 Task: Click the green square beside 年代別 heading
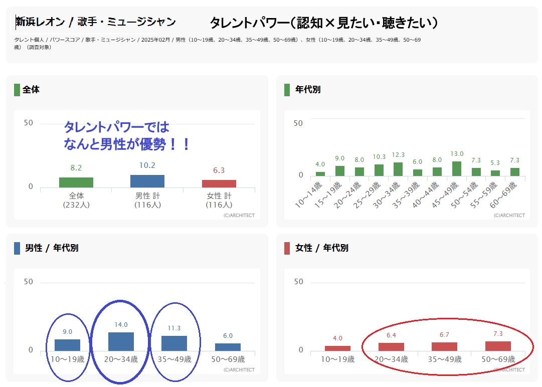point(287,90)
